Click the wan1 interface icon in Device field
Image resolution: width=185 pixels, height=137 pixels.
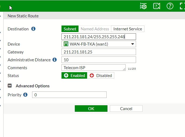point(66,44)
